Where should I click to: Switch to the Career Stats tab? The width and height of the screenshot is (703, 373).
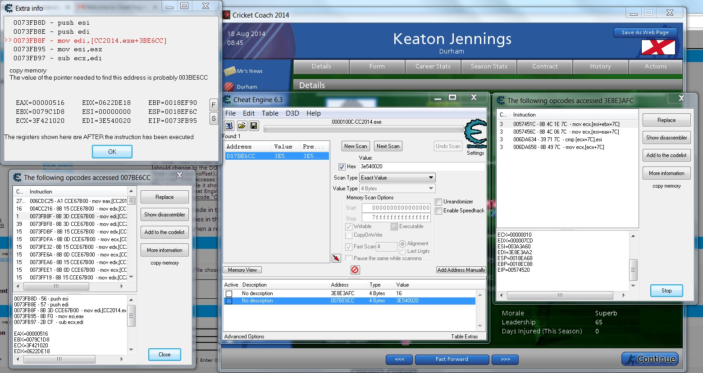[433, 67]
